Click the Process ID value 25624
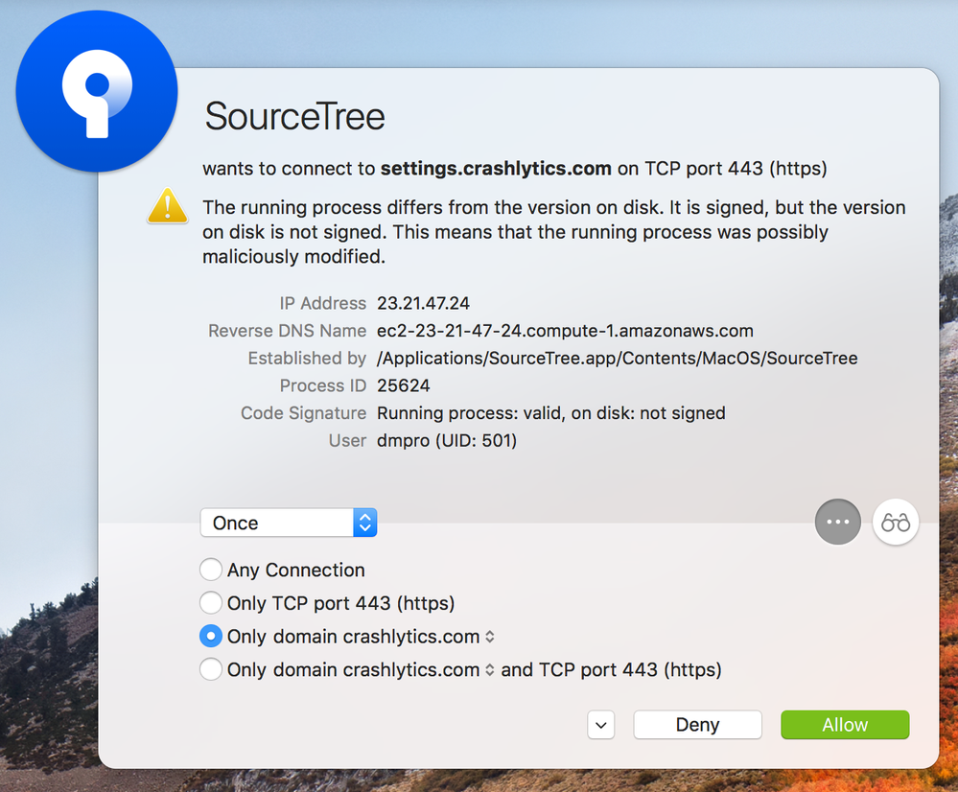This screenshot has height=792, width=958. coord(403,385)
